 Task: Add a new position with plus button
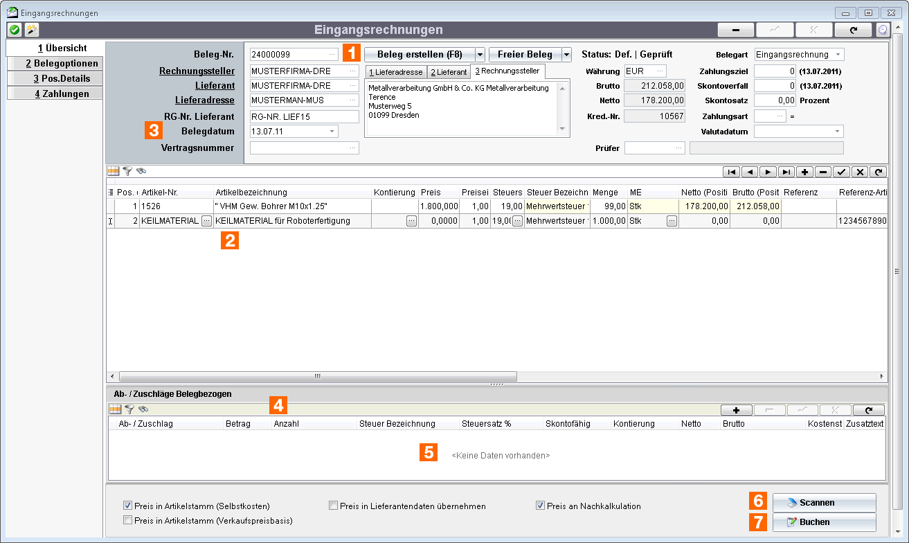805,171
